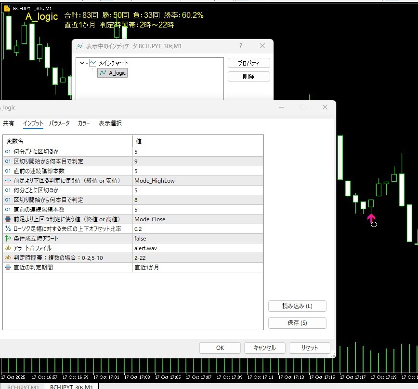Click the pink up arrow signal on chart
The height and width of the screenshot is (389, 418).
click(371, 218)
